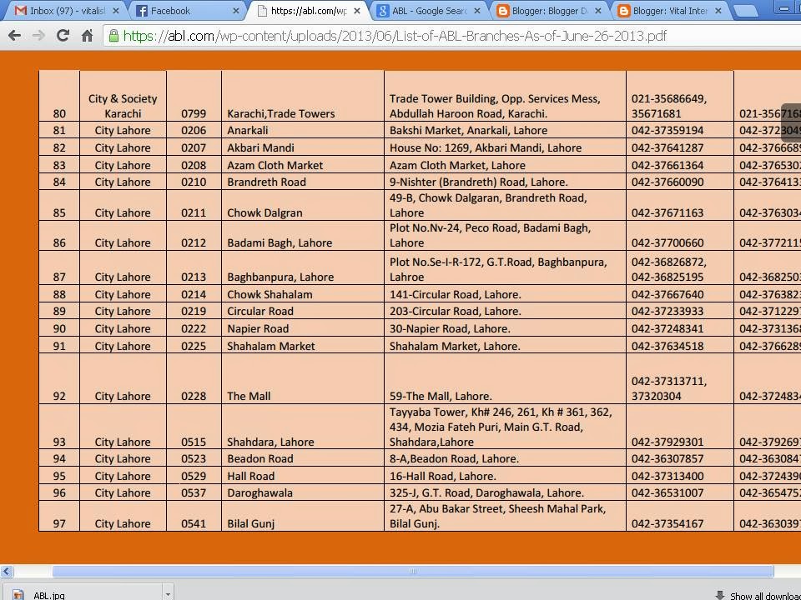Screen dimensions: 801x600
Task: Click the Show all downloads arrow icon
Action: (720, 595)
